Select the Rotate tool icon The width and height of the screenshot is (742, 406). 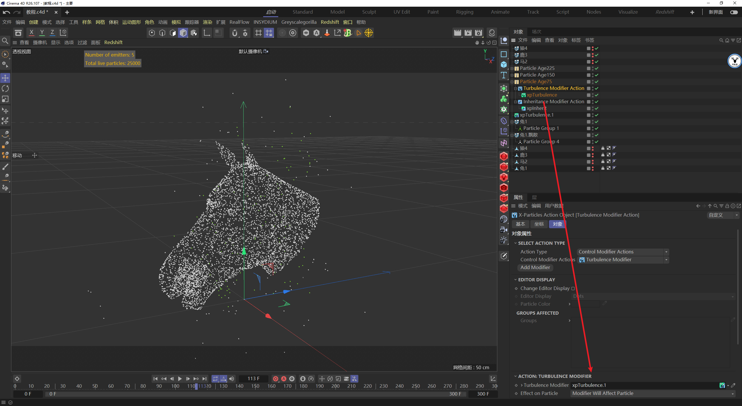[x=5, y=88]
